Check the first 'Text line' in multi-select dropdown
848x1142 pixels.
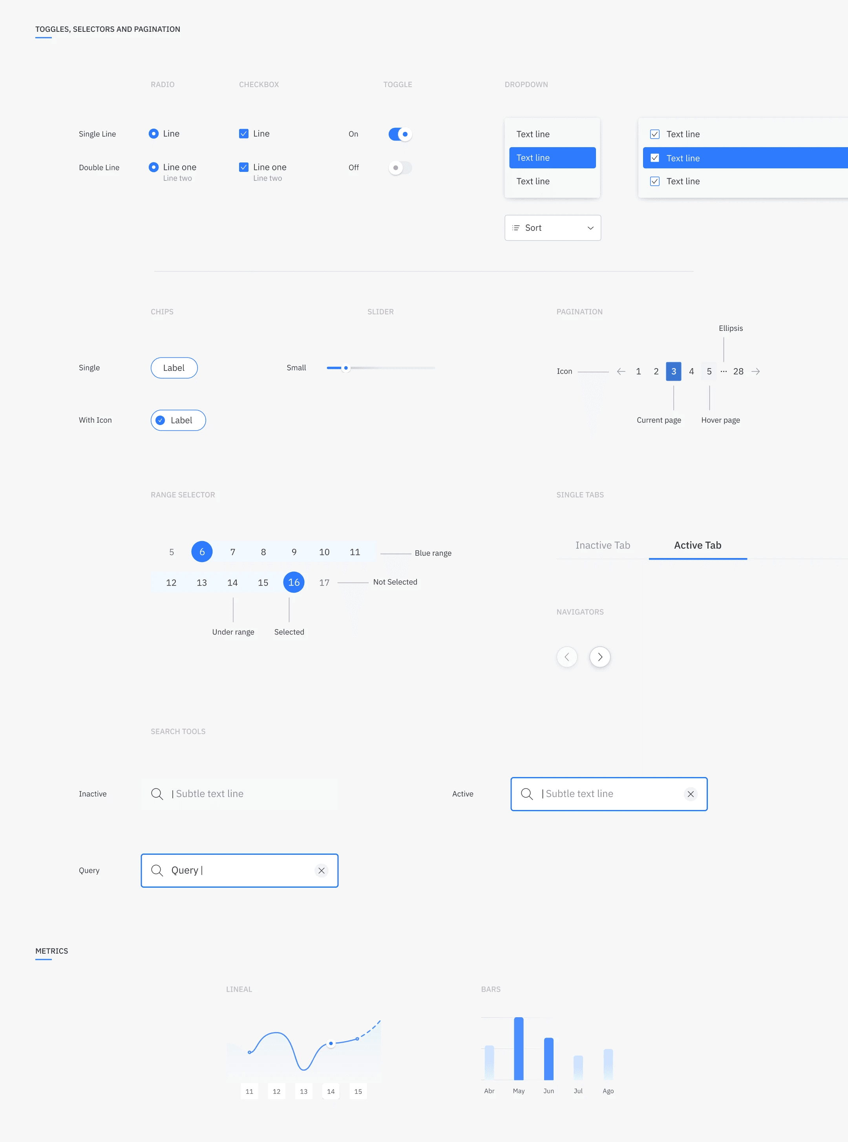(x=654, y=135)
